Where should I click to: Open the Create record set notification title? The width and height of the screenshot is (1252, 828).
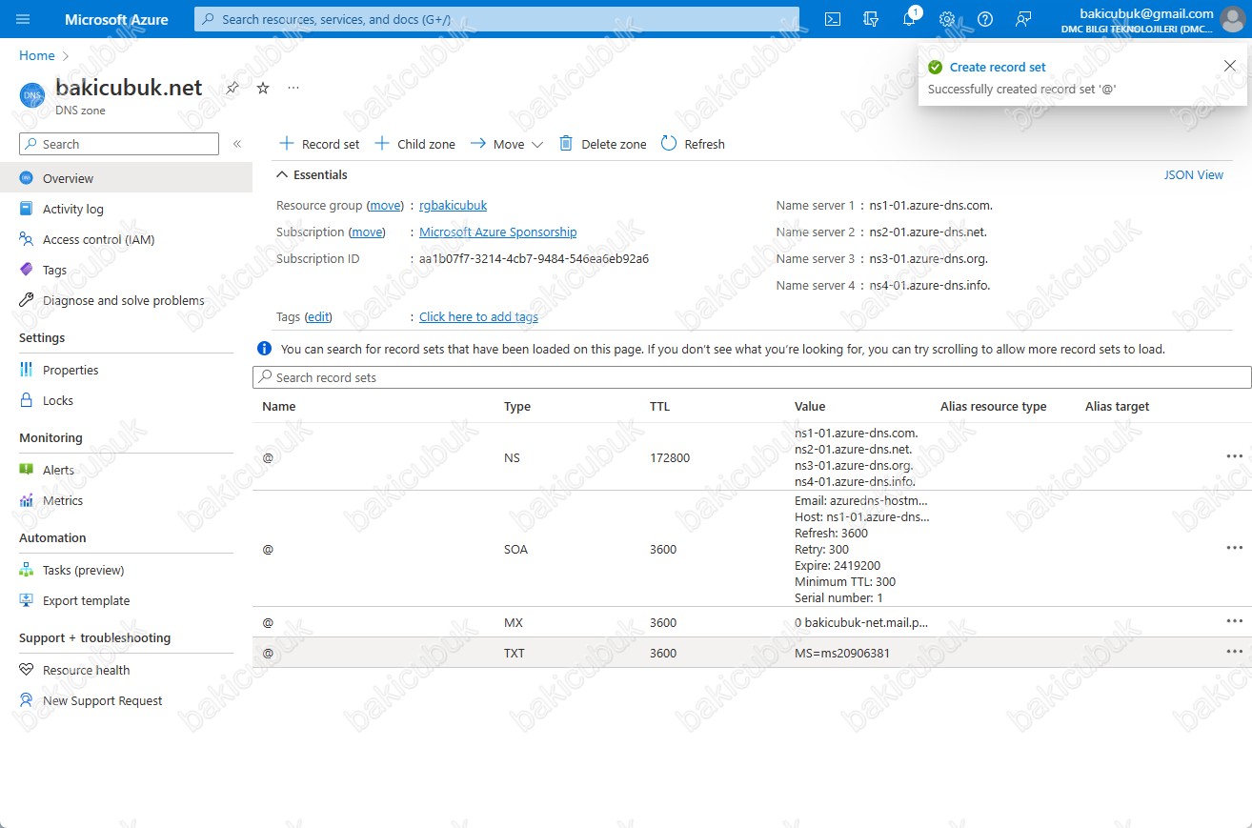(998, 67)
